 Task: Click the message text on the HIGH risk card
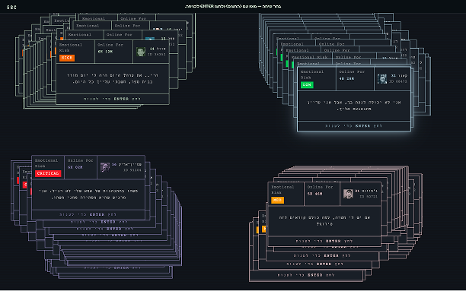pos(113,78)
